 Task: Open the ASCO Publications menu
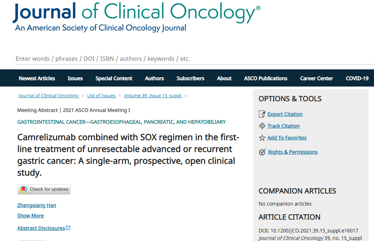pos(266,78)
